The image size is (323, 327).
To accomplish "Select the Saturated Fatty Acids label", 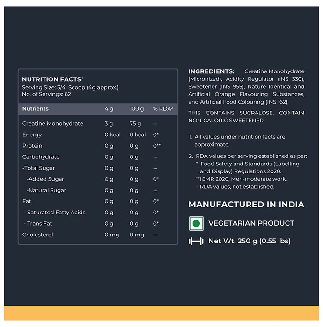I will (x=54, y=213).
